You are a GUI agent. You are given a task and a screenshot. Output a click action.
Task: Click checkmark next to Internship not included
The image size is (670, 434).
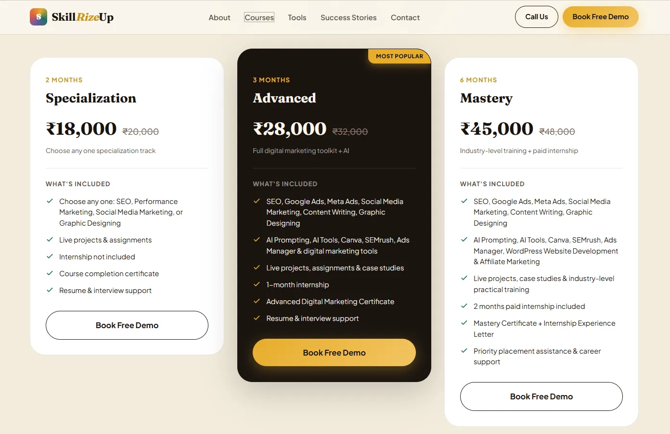50,256
